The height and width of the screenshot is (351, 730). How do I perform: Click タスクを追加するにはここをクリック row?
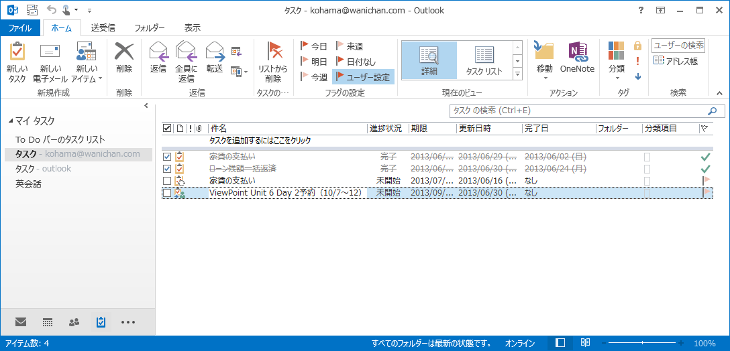437,140
